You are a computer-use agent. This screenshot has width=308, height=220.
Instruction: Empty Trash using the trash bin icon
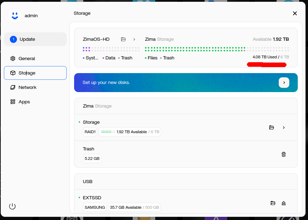tap(283, 154)
